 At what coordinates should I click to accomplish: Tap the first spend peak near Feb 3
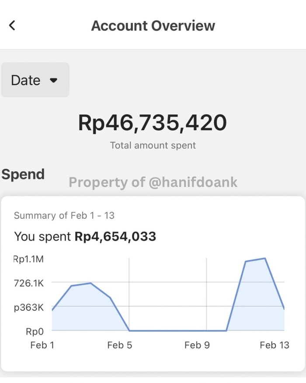pyautogui.click(x=90, y=283)
